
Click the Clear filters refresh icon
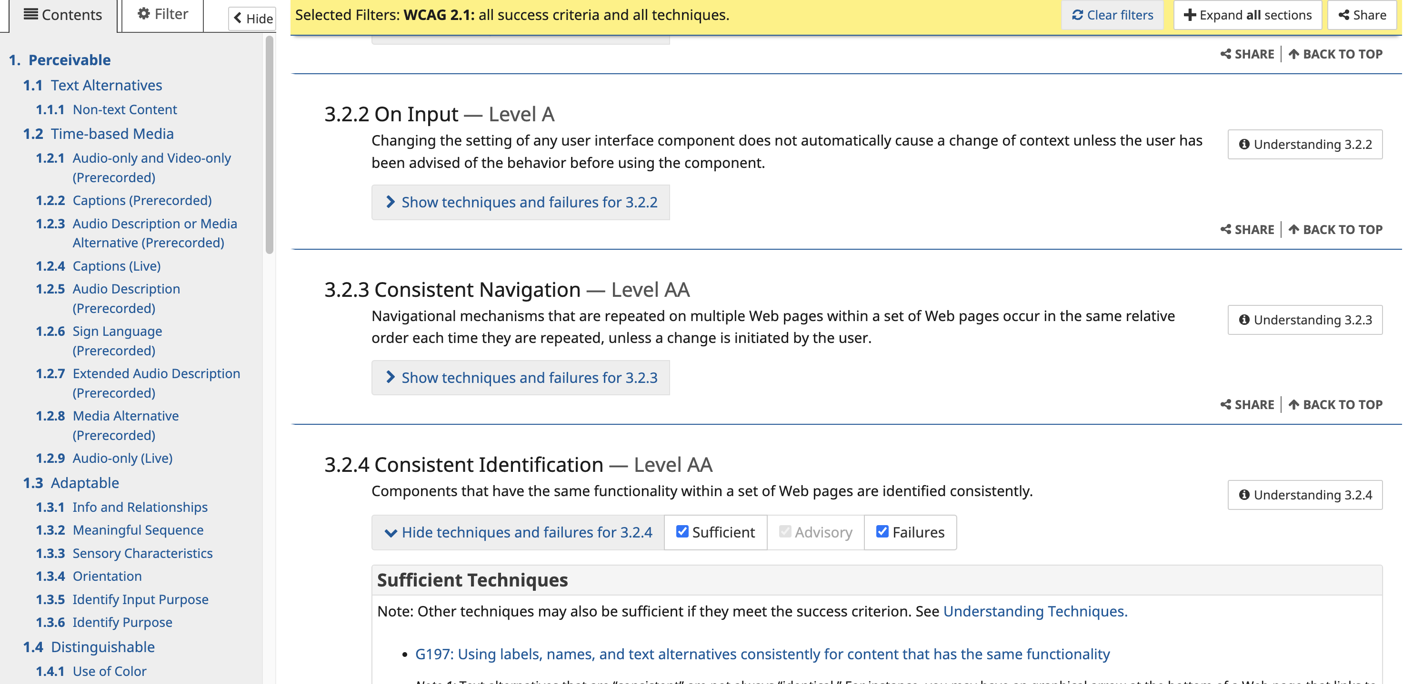tap(1077, 15)
